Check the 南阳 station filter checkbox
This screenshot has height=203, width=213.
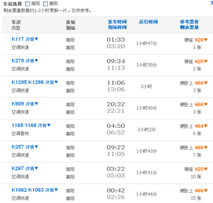[28, 4]
